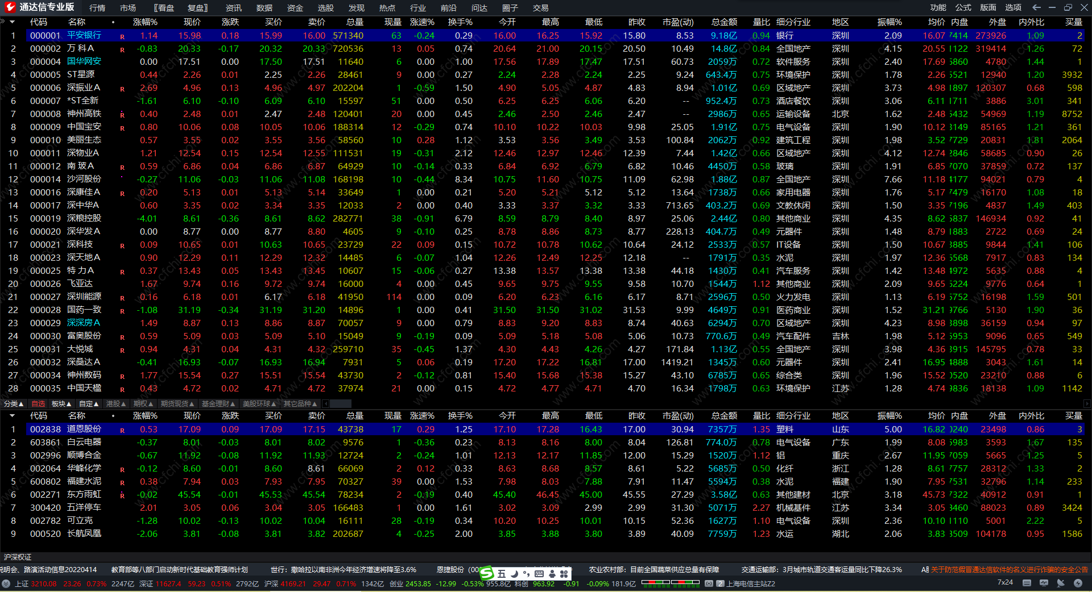
Task: Expand the 板块 sector tab dropdown
Action: click(61, 404)
